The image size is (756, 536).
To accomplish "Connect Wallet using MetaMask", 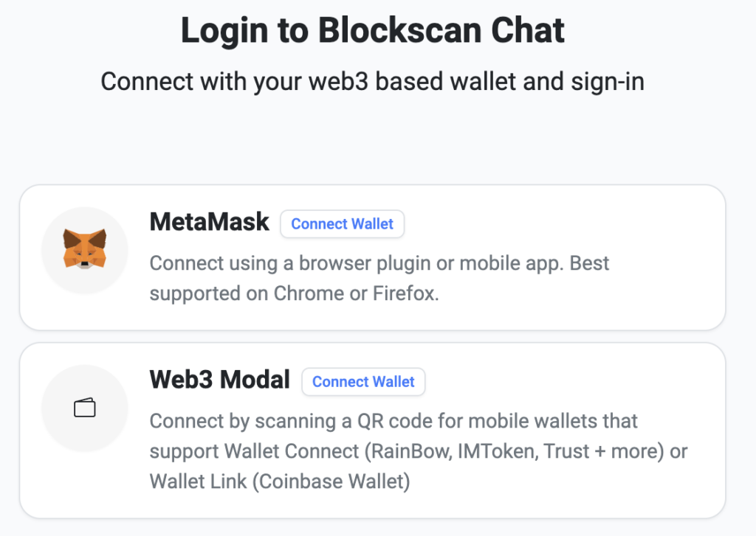I will tap(342, 223).
